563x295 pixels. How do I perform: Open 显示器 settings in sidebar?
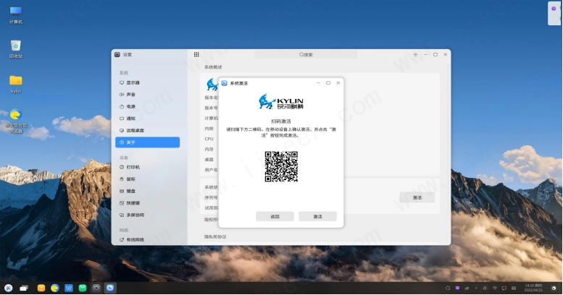[133, 83]
